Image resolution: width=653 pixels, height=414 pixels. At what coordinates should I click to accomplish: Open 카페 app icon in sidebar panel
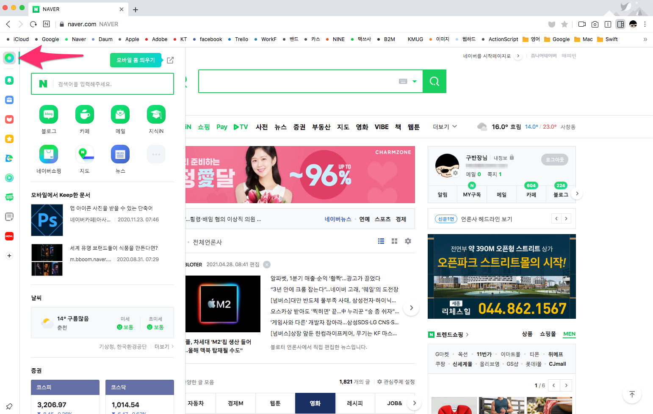[85, 114]
